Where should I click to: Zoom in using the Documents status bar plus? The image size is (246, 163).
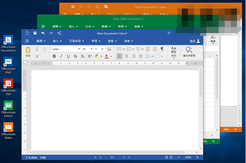(197, 157)
